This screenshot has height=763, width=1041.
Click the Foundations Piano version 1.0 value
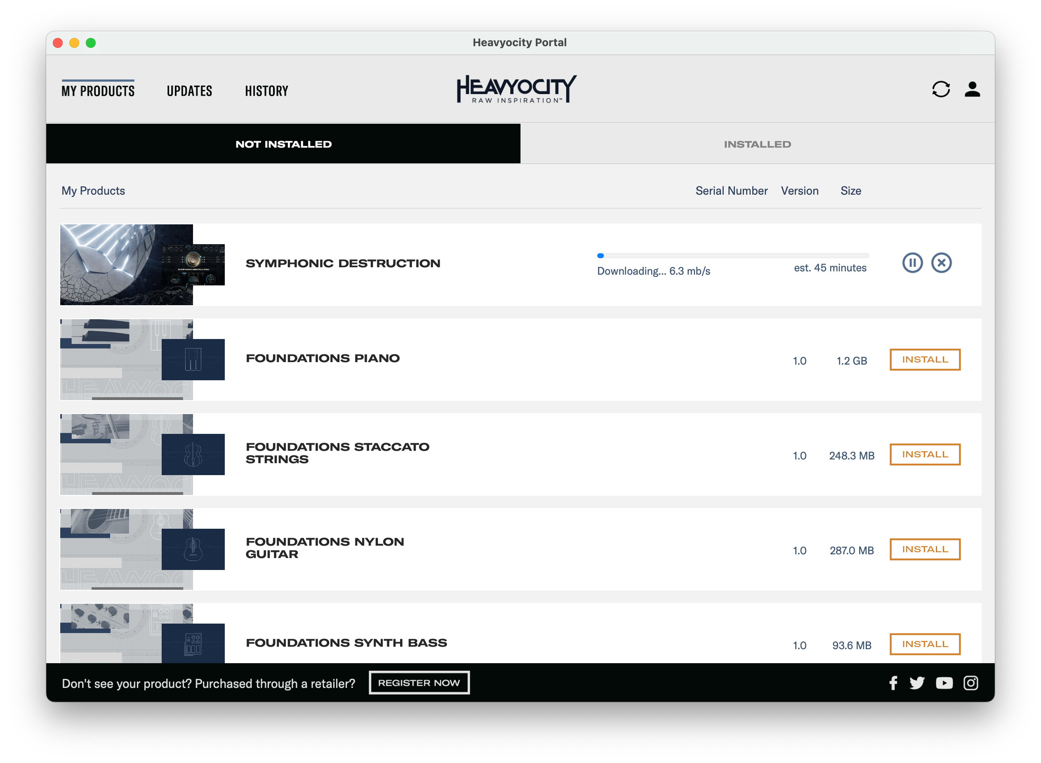tap(799, 361)
